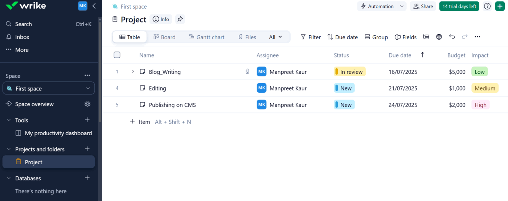This screenshot has height=201, width=508.
Task: Expand the Blog_Writing task subtasks
Action: (x=133, y=72)
